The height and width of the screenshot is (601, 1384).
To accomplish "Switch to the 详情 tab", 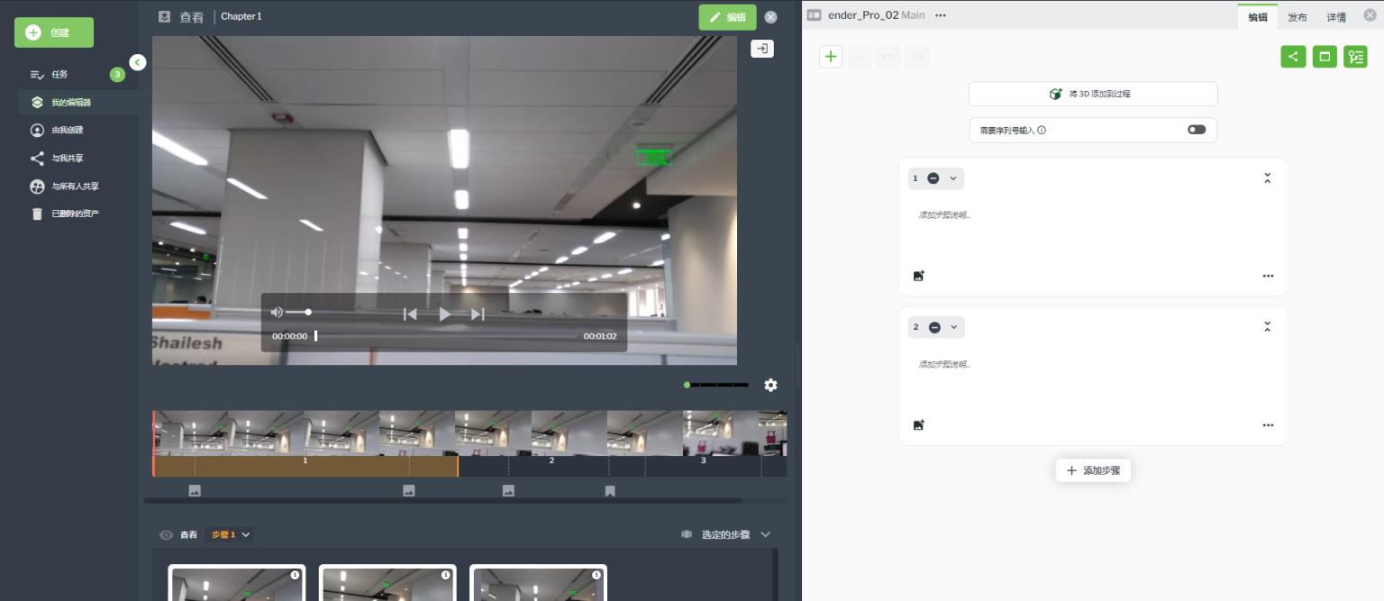I will click(1336, 17).
